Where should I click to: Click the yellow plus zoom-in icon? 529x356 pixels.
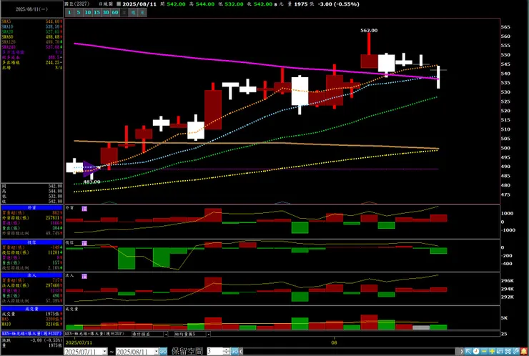(x=493, y=351)
